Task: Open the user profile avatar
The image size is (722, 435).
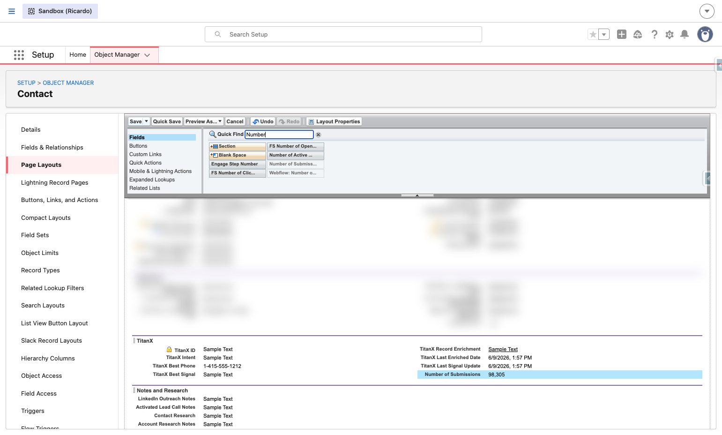Action: point(705,34)
